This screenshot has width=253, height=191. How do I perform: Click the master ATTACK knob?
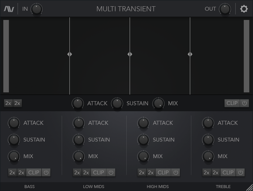click(x=78, y=103)
